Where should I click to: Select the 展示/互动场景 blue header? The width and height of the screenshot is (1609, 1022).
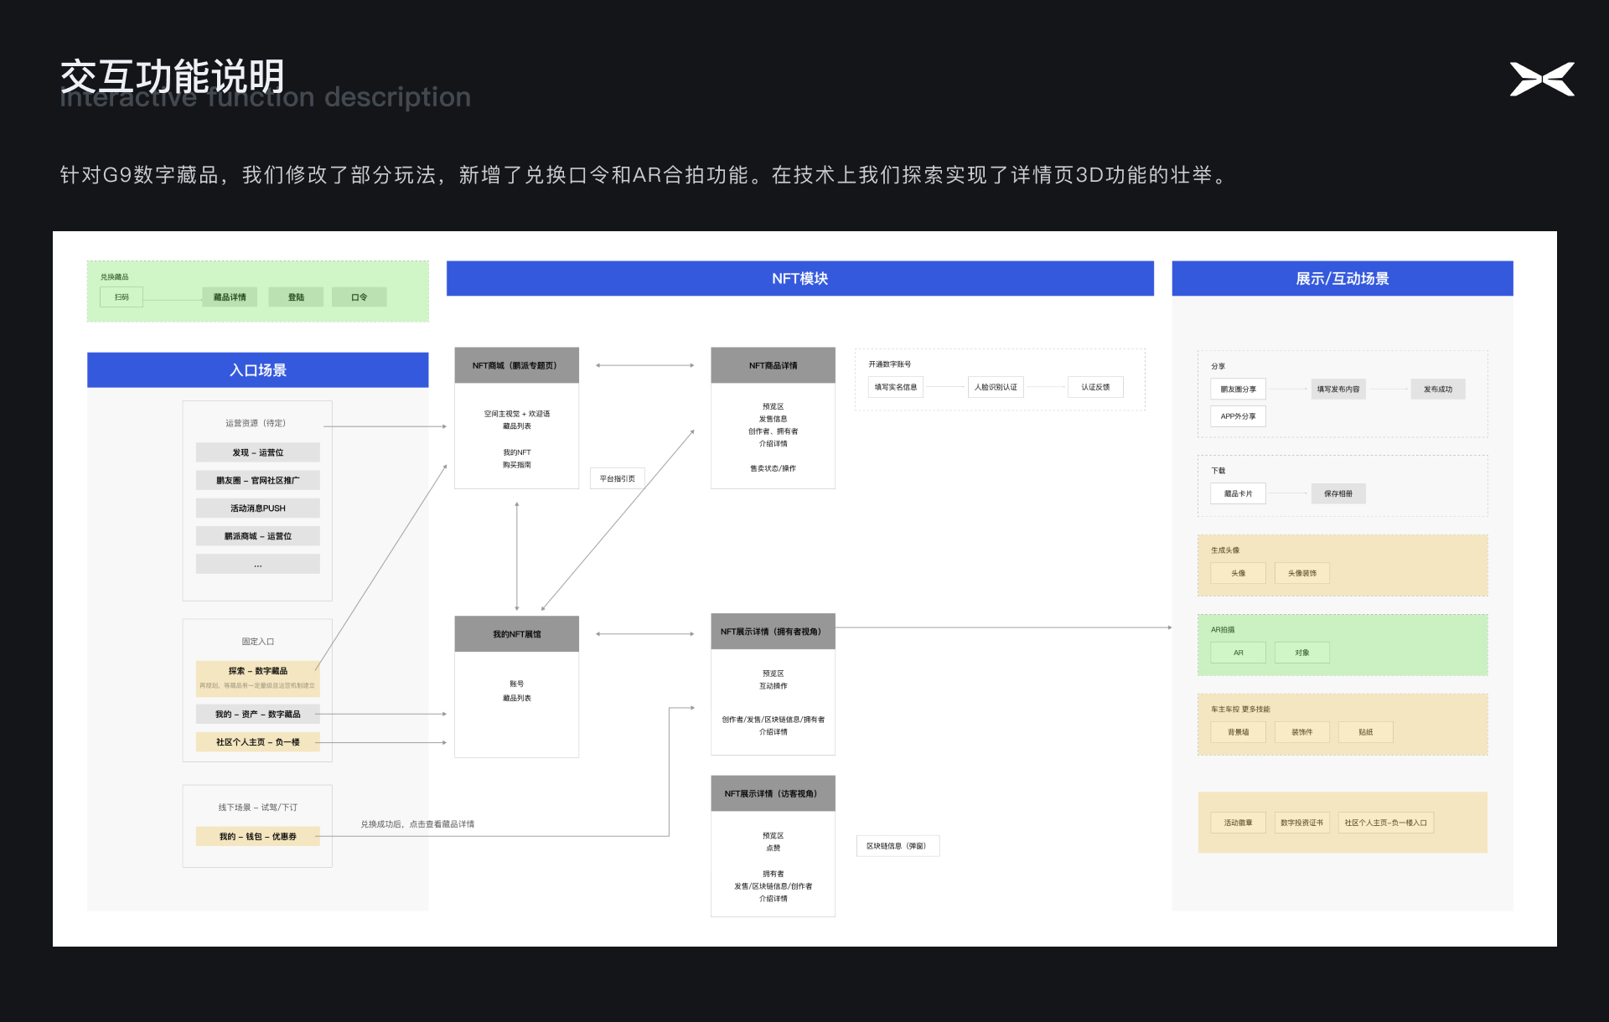point(1342,278)
